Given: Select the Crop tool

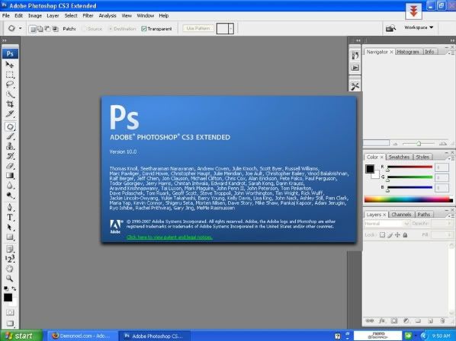Looking at the screenshot, I should point(10,104).
